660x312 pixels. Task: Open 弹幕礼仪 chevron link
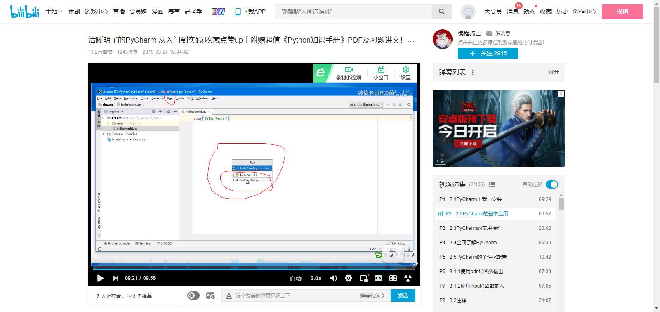(x=372, y=295)
